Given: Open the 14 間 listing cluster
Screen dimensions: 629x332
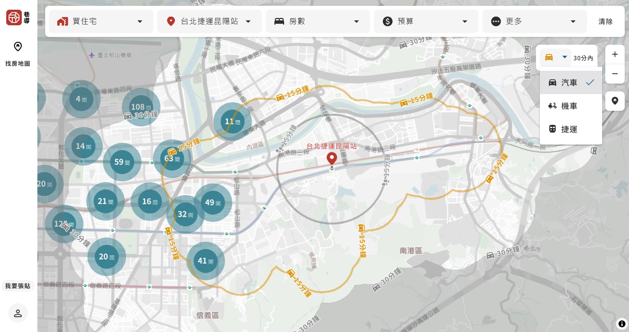Looking at the screenshot, I should click(83, 146).
